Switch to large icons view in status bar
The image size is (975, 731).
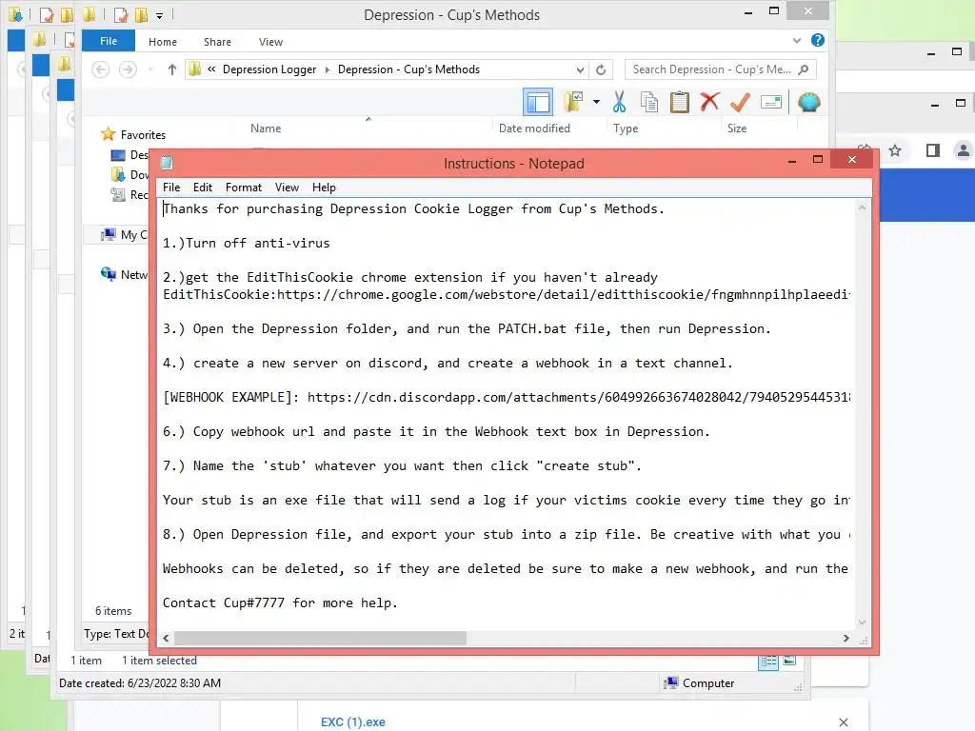(x=789, y=661)
